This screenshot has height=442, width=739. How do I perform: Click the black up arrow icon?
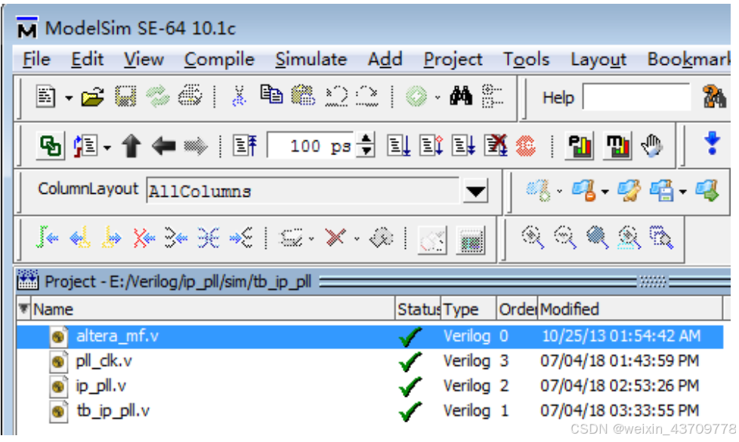click(x=131, y=146)
